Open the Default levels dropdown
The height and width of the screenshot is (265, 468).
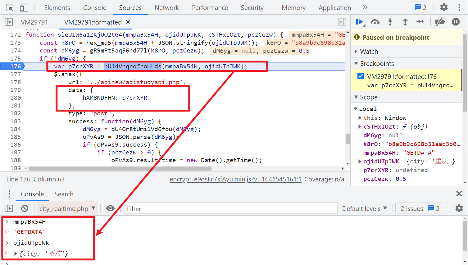pos(365,208)
